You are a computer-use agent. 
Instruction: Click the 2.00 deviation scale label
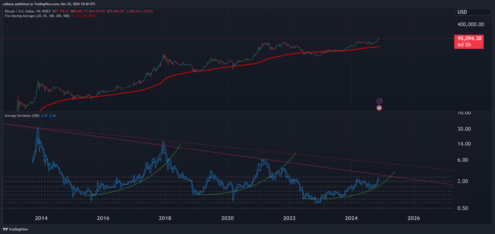tap(463, 181)
